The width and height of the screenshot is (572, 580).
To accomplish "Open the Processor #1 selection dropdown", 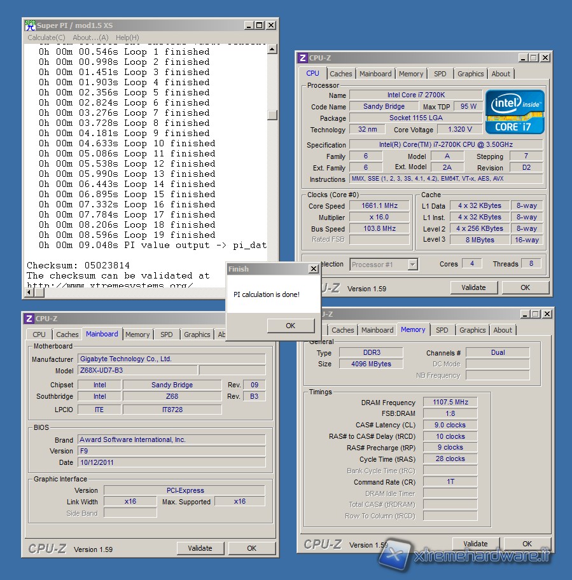I will 412,265.
